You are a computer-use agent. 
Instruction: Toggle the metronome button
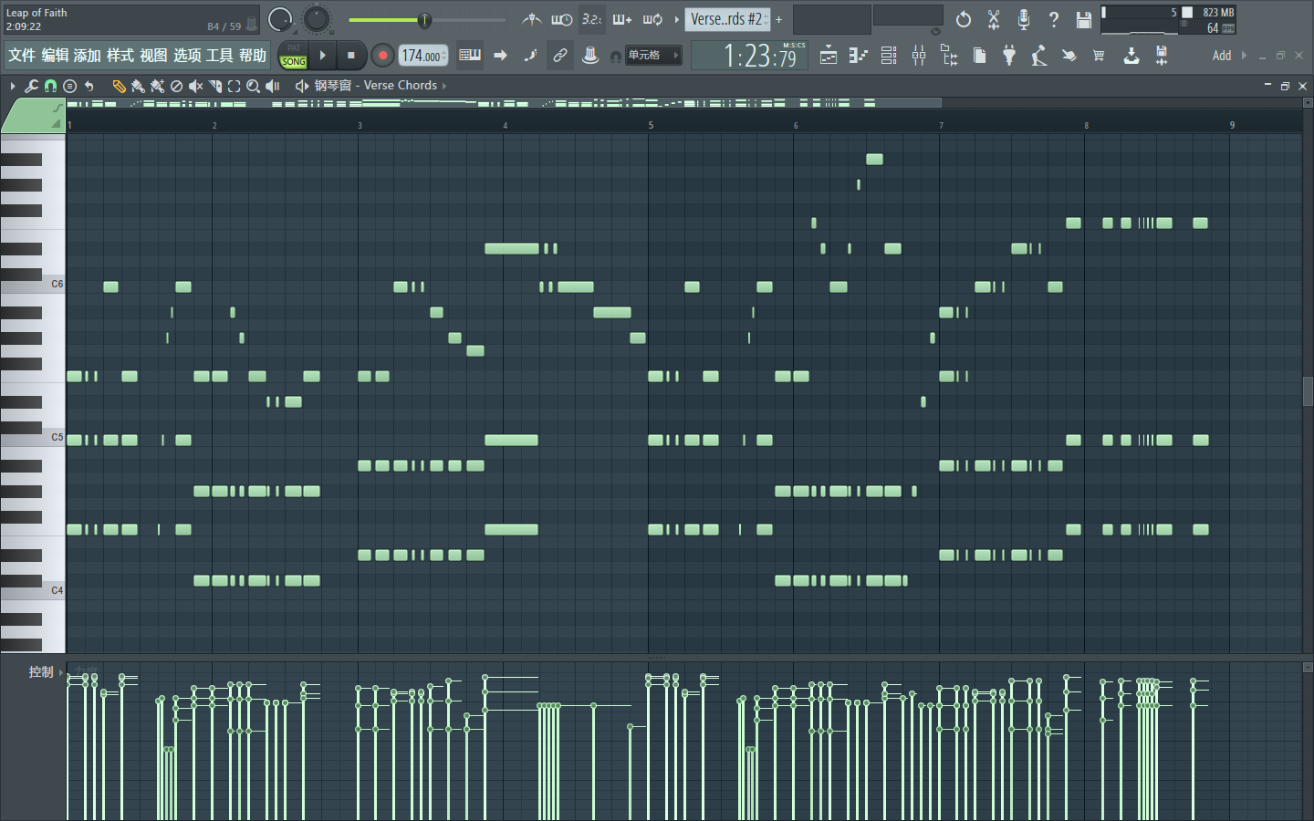tap(532, 19)
